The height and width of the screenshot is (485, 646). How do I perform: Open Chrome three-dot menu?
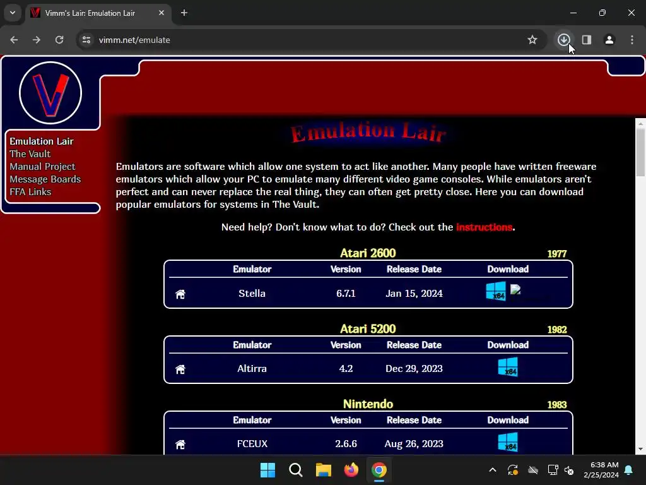632,40
